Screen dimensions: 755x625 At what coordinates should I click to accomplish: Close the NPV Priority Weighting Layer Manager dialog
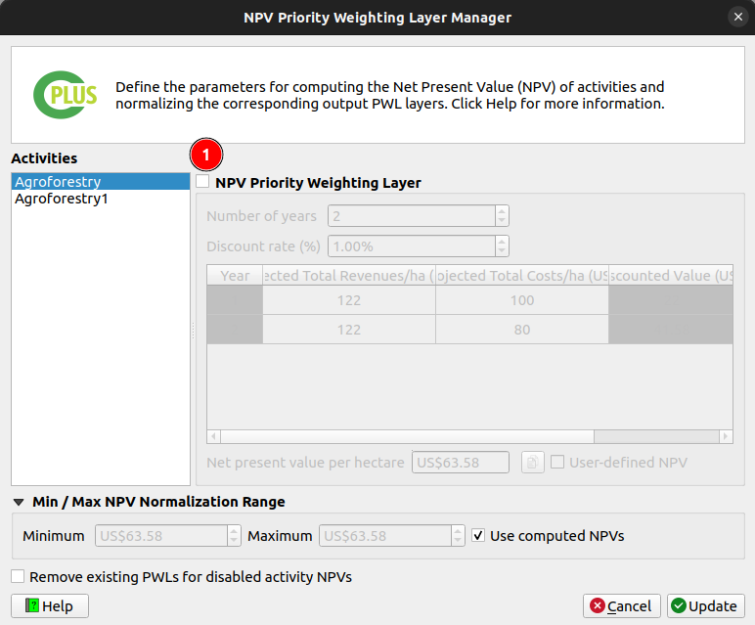pos(738,17)
